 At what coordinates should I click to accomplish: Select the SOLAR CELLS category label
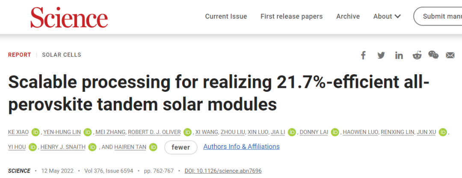pyautogui.click(x=62, y=55)
